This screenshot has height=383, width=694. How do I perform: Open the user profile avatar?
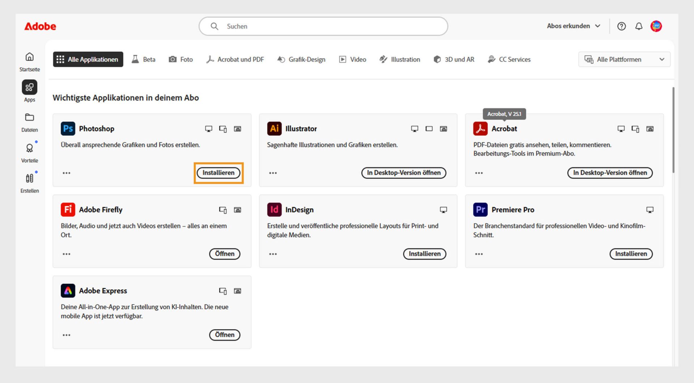(x=656, y=26)
